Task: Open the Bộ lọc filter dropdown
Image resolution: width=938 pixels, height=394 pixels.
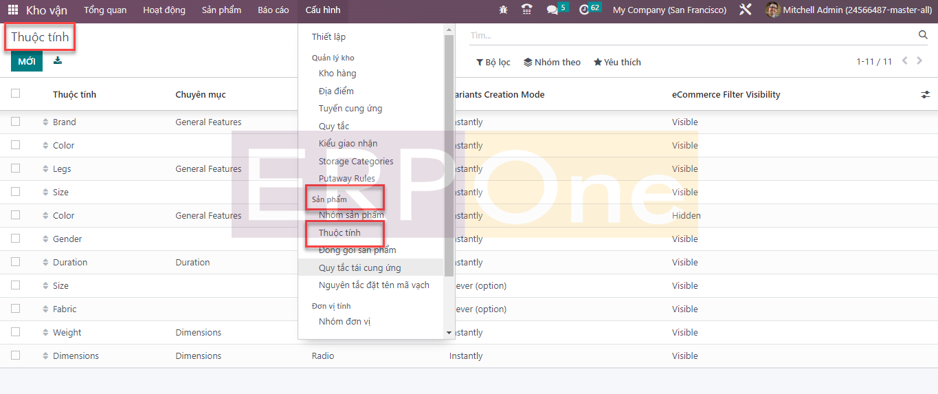Action: click(x=493, y=62)
